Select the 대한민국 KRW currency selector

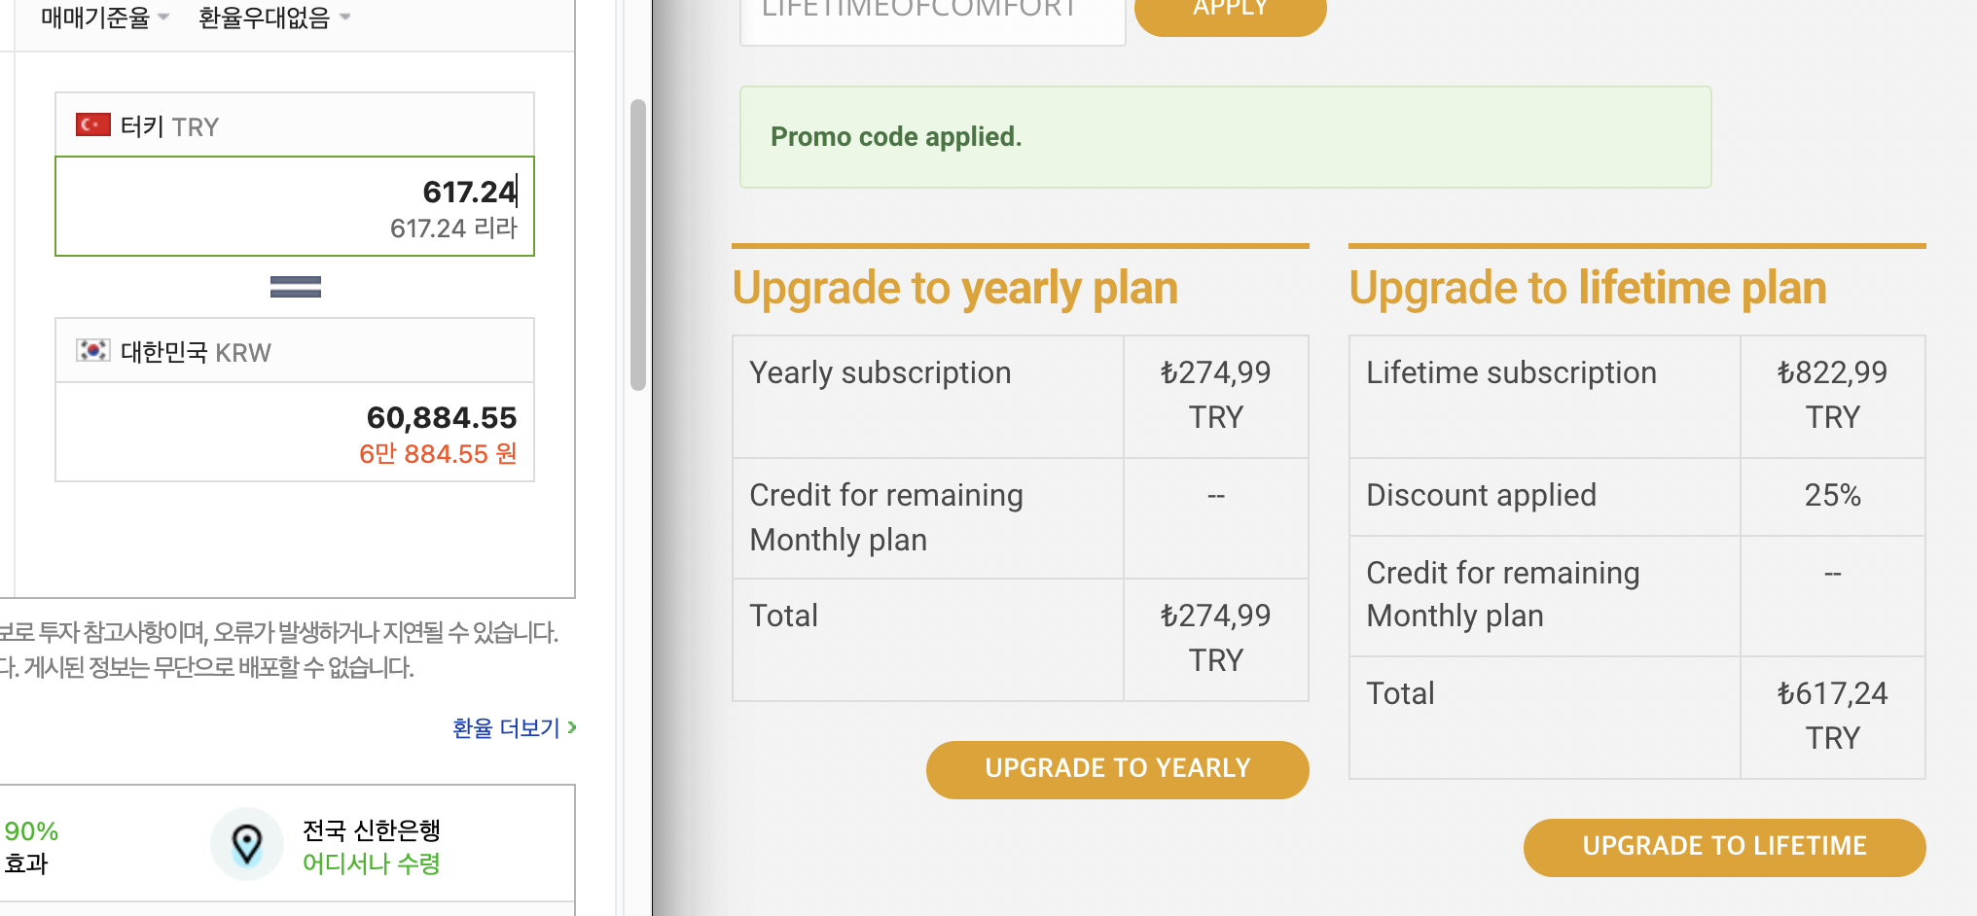pos(294,351)
